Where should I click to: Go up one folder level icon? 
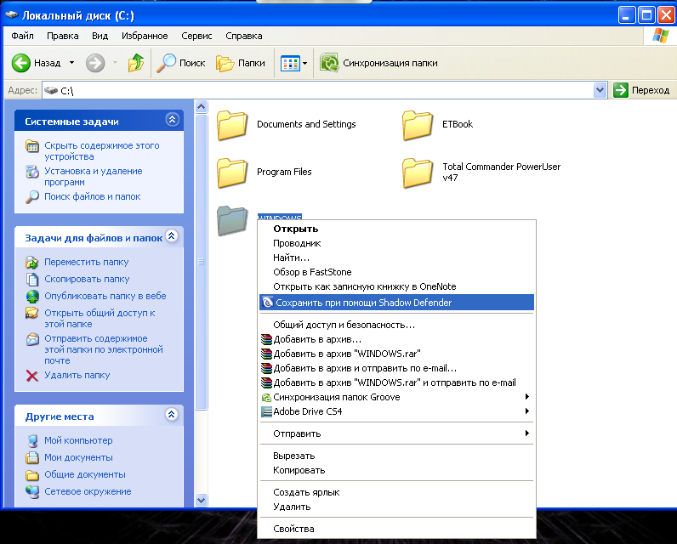pyautogui.click(x=135, y=63)
